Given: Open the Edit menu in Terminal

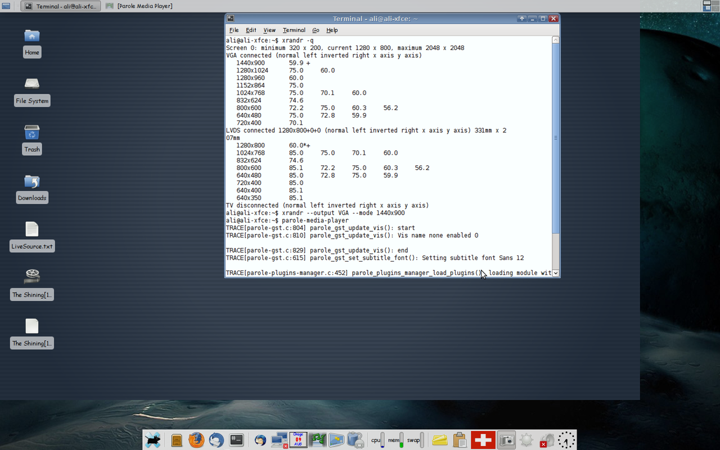Looking at the screenshot, I should pos(251,30).
